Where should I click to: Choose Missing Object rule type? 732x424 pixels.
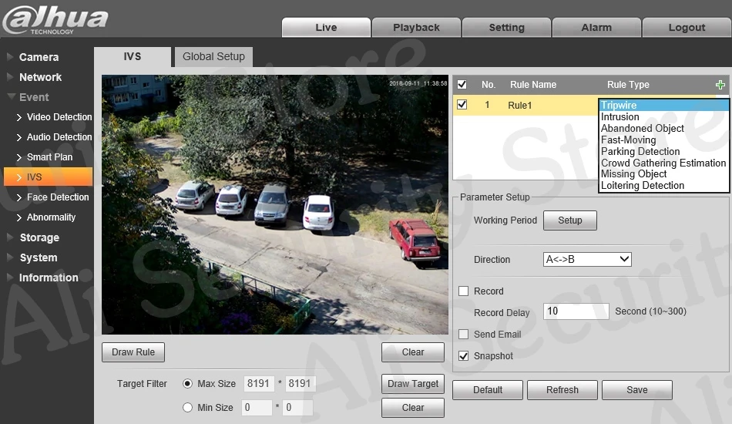[x=663, y=173]
